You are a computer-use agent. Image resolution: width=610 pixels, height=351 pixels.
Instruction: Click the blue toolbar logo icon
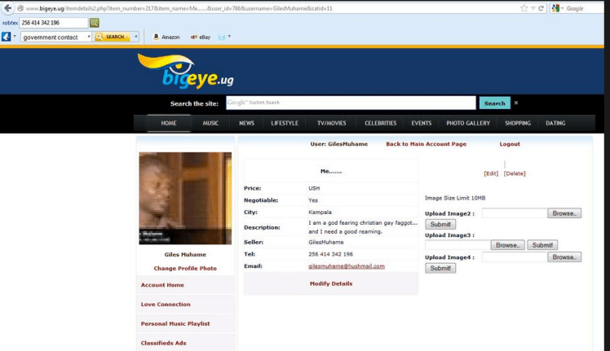(7, 37)
